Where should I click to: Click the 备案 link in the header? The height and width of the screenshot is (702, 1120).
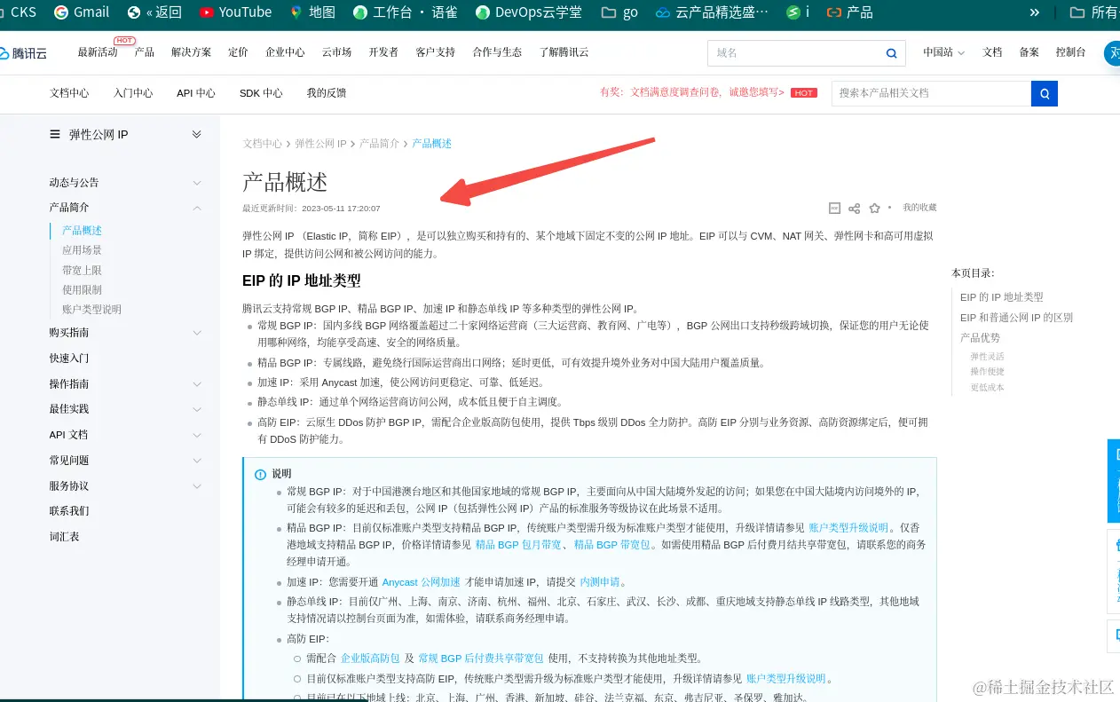tap(1029, 52)
